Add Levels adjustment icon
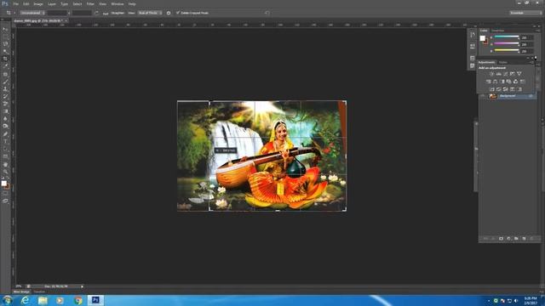545x306 pixels. 498,74
